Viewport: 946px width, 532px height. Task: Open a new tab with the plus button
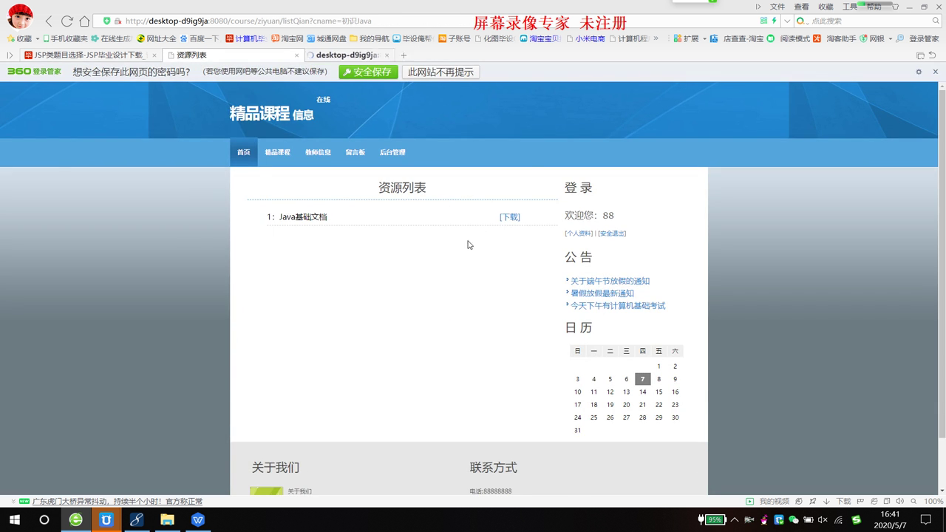point(404,55)
